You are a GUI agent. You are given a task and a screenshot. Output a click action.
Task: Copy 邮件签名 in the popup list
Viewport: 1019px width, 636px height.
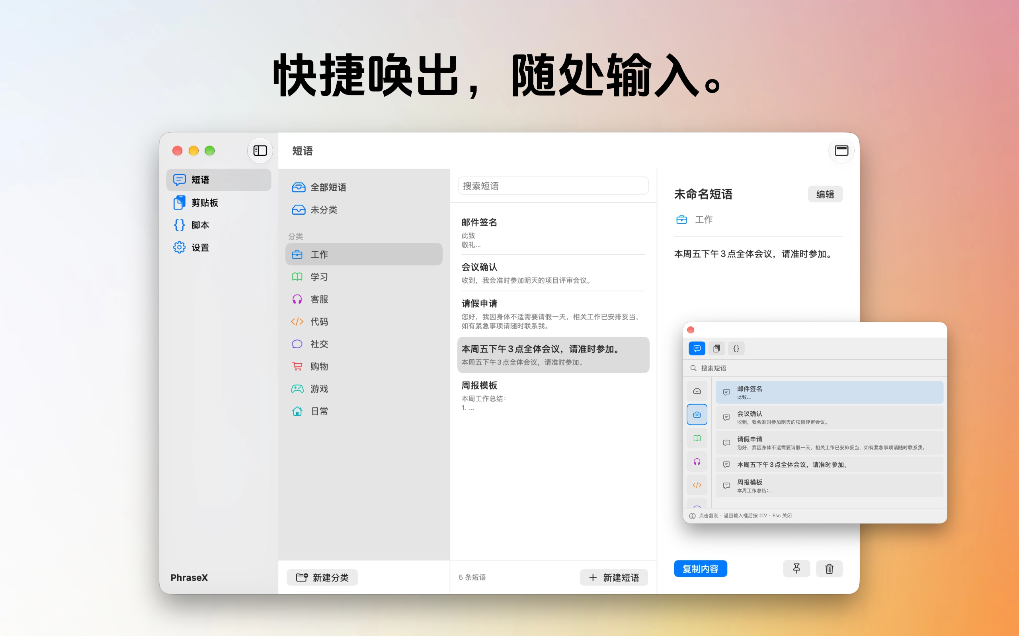(x=829, y=392)
